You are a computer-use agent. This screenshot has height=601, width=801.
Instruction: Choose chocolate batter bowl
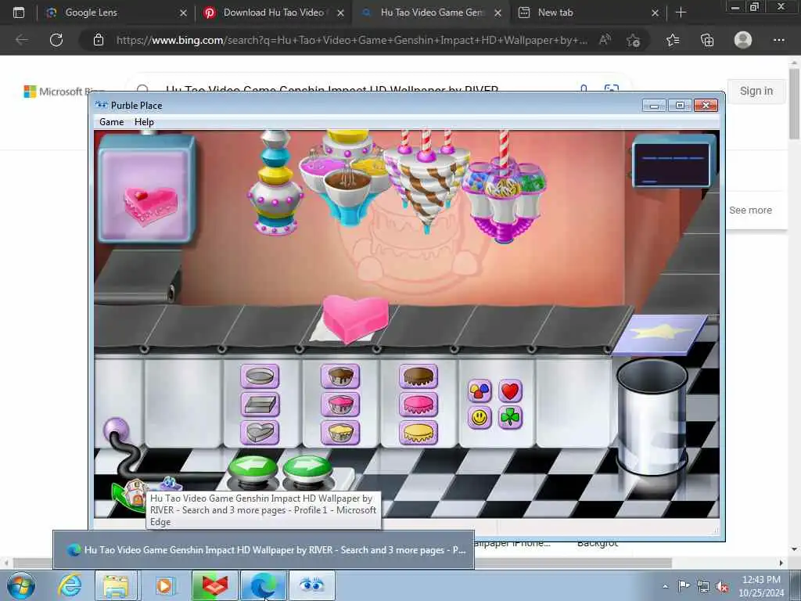coord(340,376)
